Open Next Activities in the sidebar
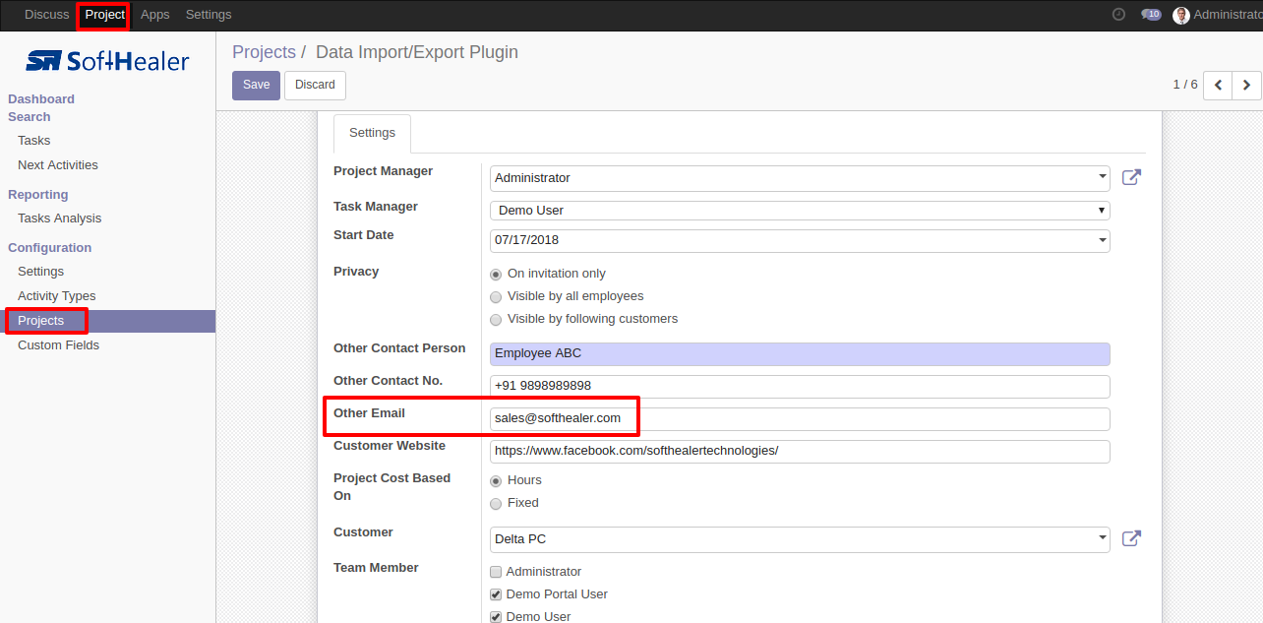1263x623 pixels. point(58,165)
